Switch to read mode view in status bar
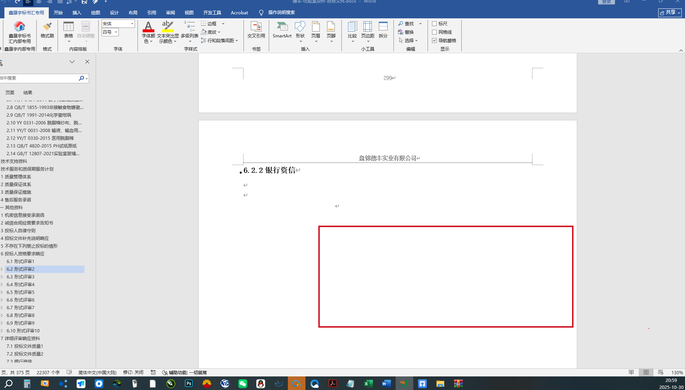685x390 pixels. pyautogui.click(x=631, y=372)
